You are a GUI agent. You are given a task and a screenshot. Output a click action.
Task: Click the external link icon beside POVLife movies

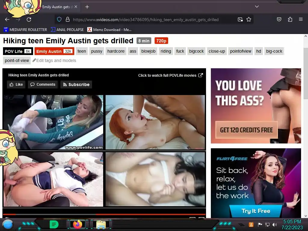tap(201, 75)
